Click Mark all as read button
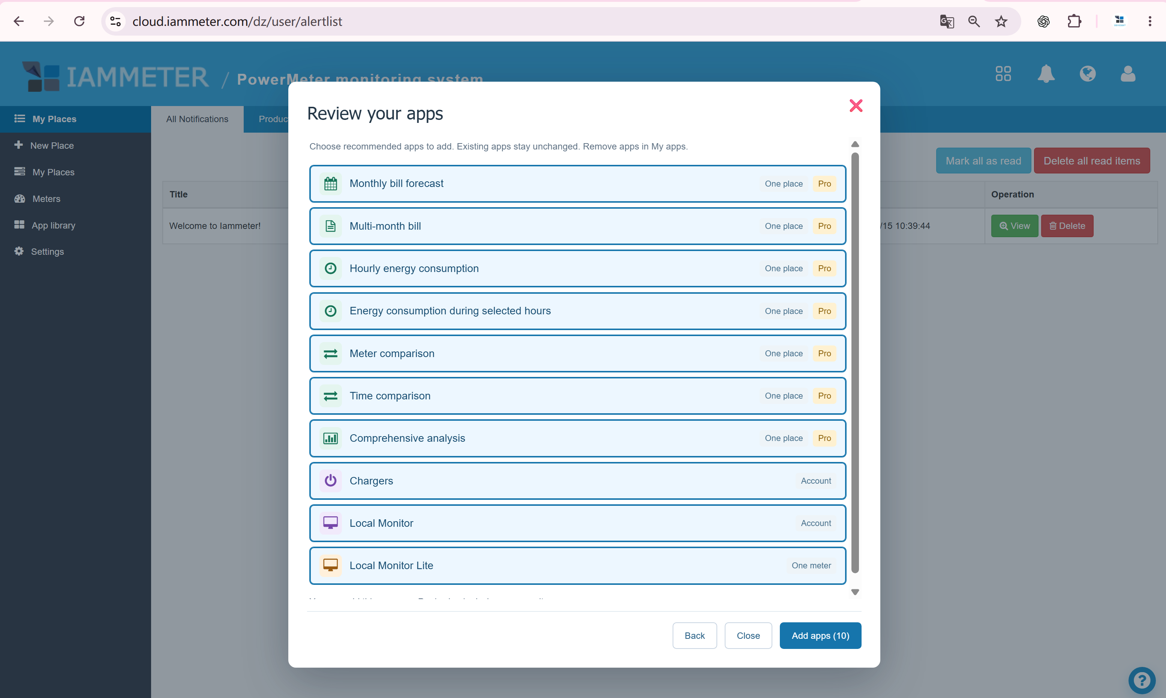Image resolution: width=1166 pixels, height=698 pixels. click(983, 161)
